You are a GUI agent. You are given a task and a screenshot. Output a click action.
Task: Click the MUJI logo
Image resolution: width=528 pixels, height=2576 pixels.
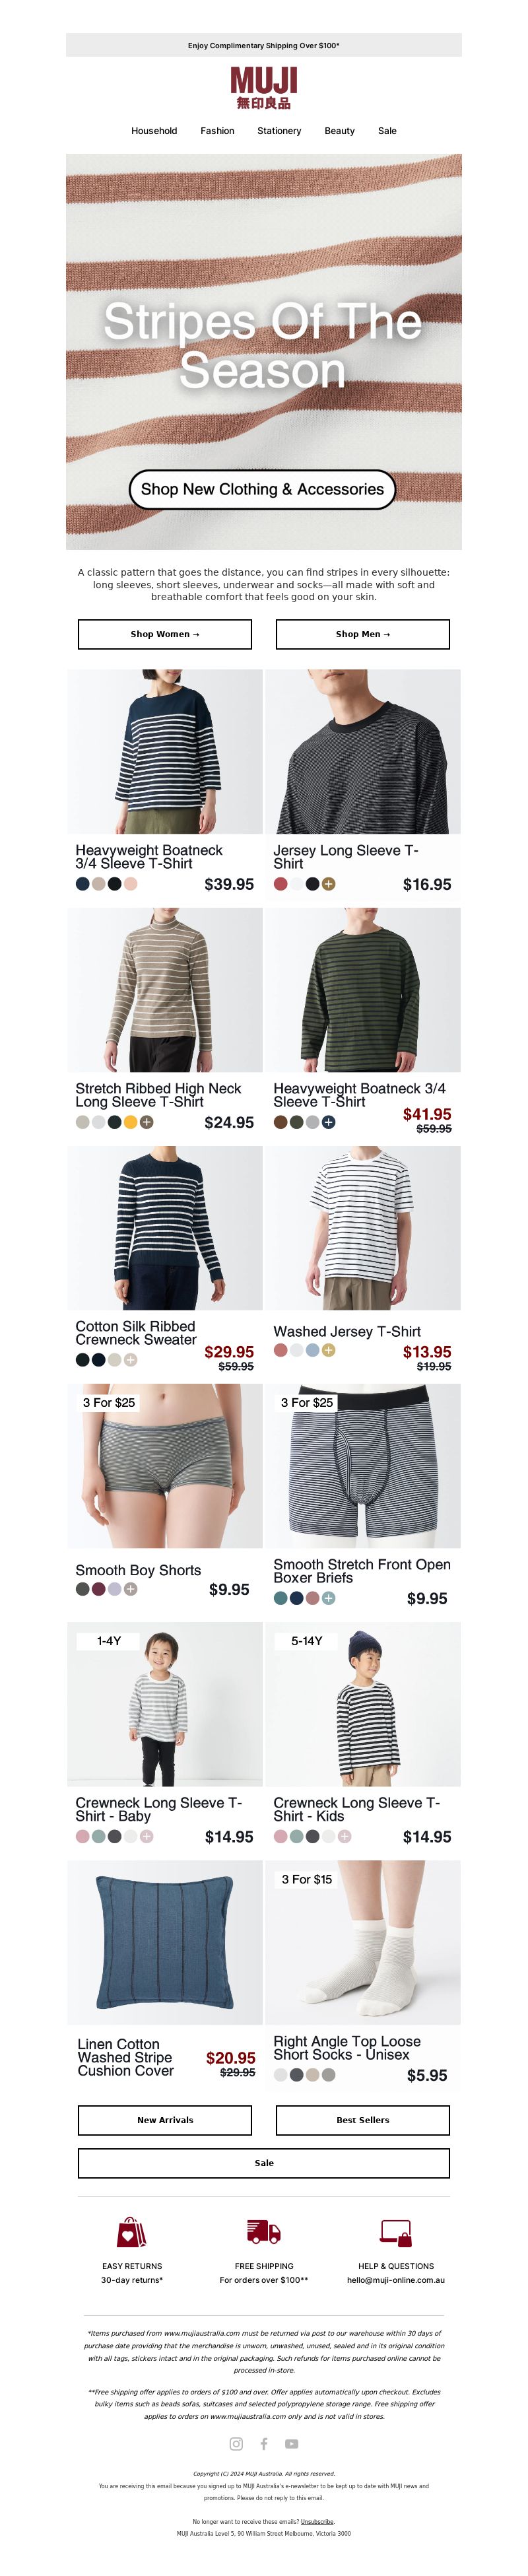pos(264,88)
